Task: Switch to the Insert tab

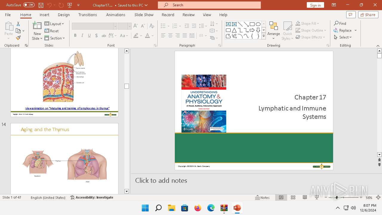Action: click(44, 15)
